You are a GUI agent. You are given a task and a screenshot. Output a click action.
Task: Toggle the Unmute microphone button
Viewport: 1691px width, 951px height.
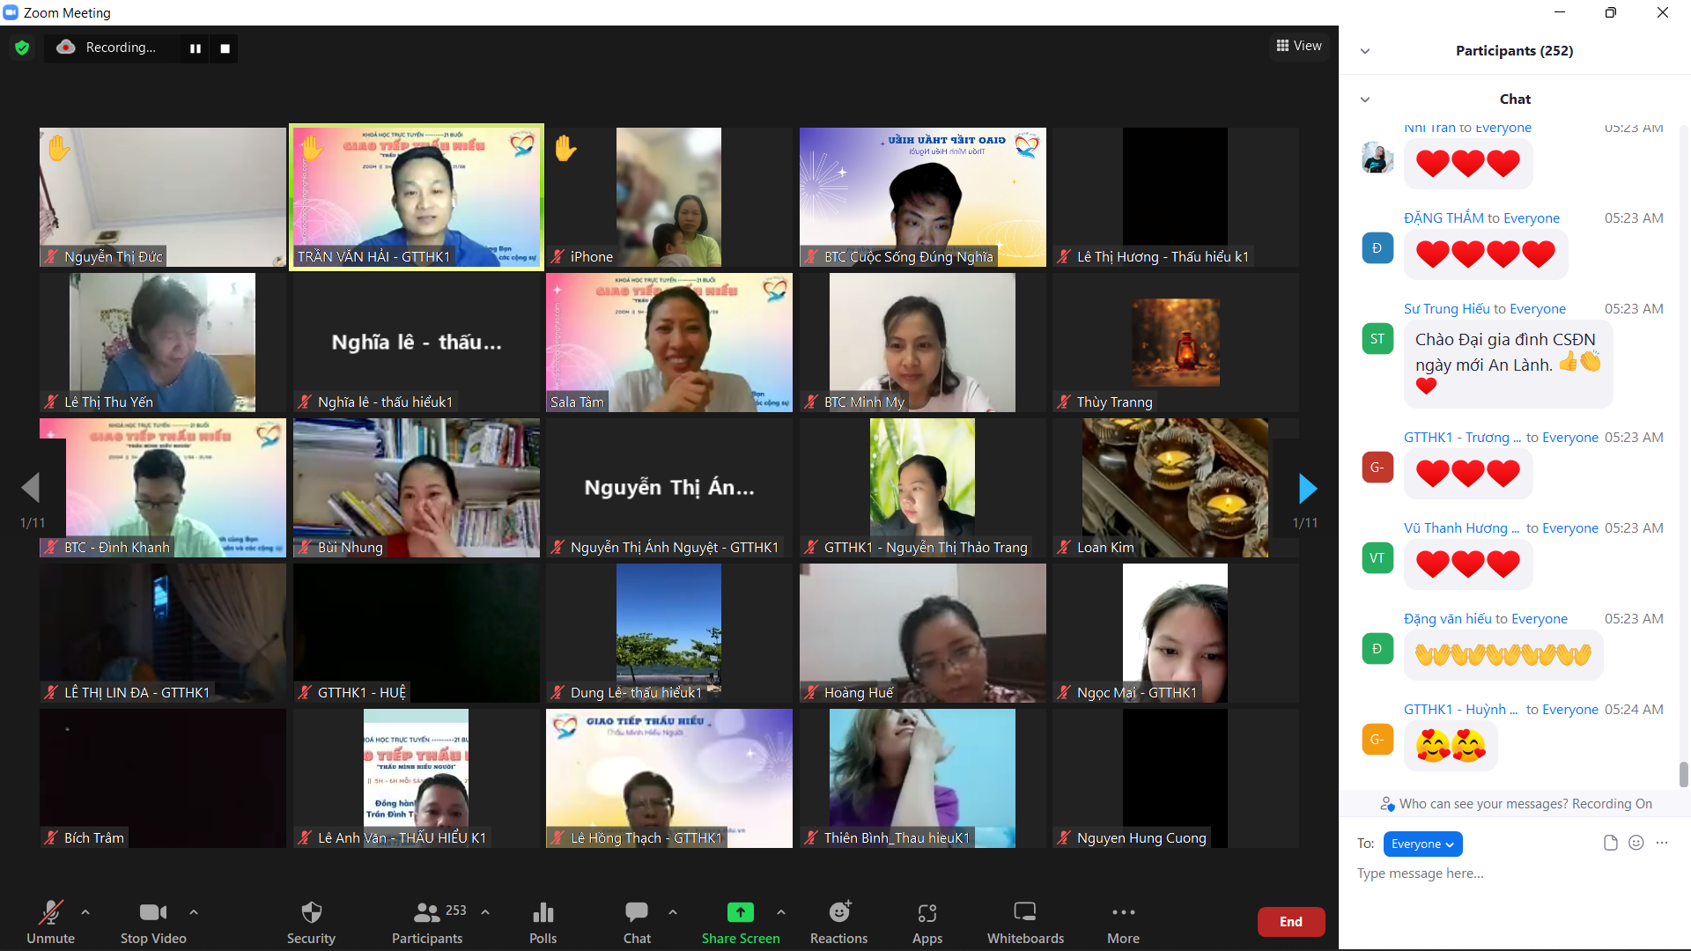click(x=50, y=912)
